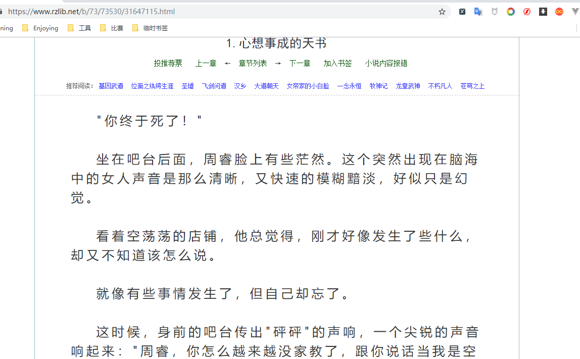Go to the previous chapter 上一章
The height and width of the screenshot is (359, 580).
(x=206, y=63)
